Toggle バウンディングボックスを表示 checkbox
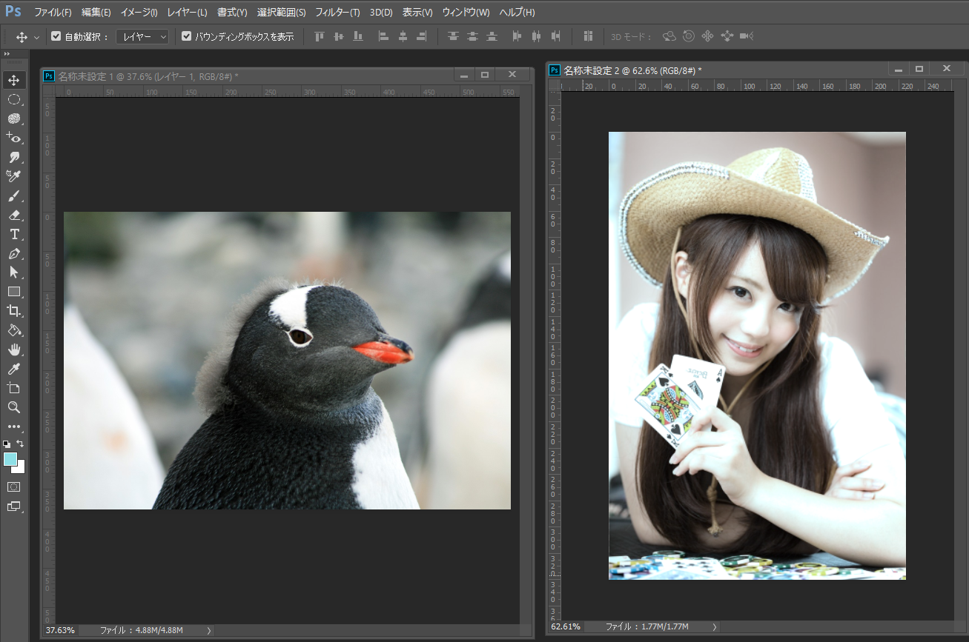Screen dimensions: 969x642 (186, 36)
